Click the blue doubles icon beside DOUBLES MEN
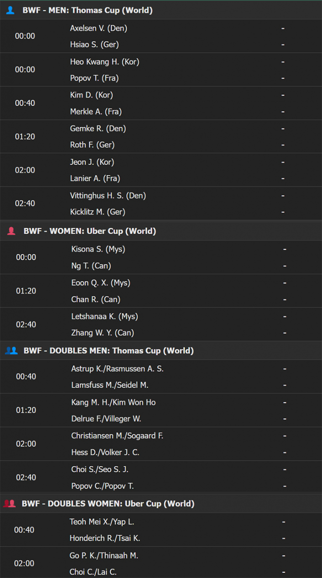 (11, 351)
